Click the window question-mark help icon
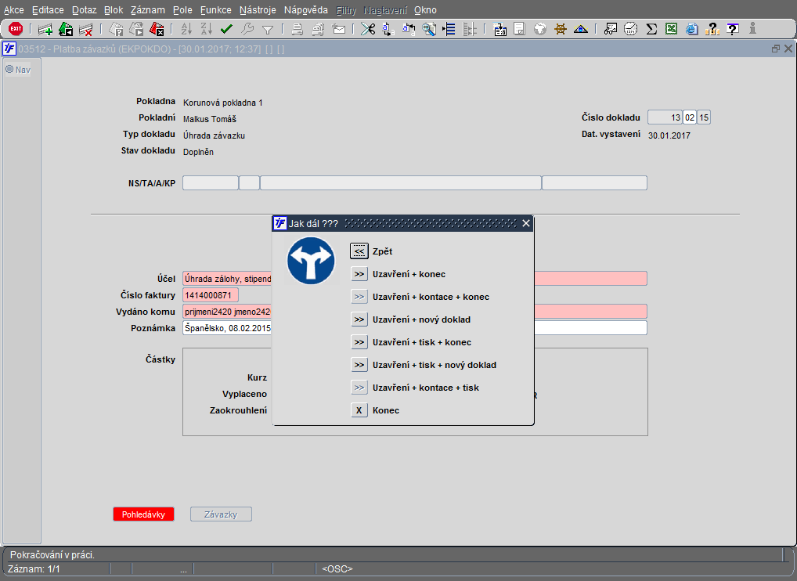The width and height of the screenshot is (797, 581). click(x=733, y=29)
